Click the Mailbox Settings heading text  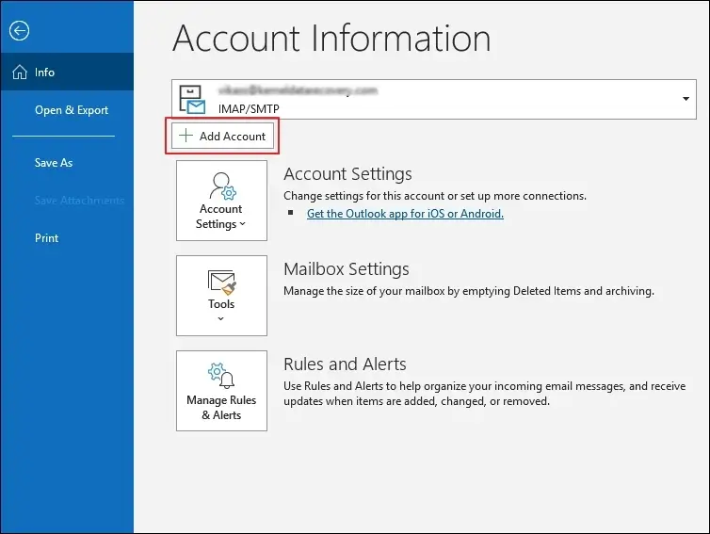pyautogui.click(x=347, y=269)
